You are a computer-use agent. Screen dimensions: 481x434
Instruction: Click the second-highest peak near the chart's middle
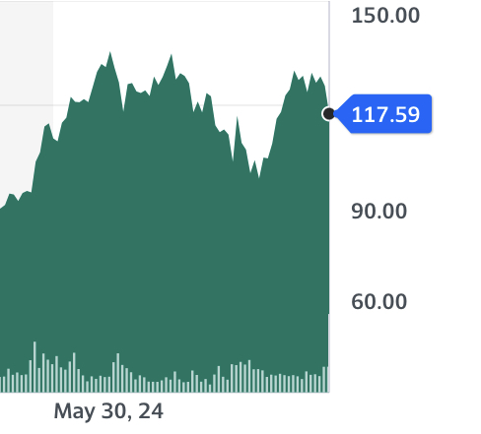coord(171,56)
